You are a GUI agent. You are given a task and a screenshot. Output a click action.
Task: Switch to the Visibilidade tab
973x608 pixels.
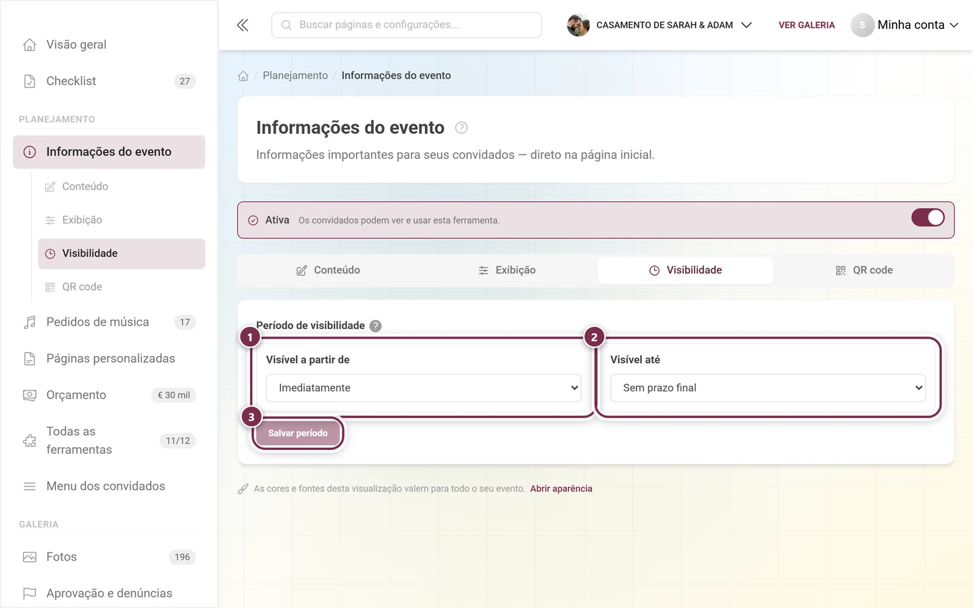click(x=685, y=270)
